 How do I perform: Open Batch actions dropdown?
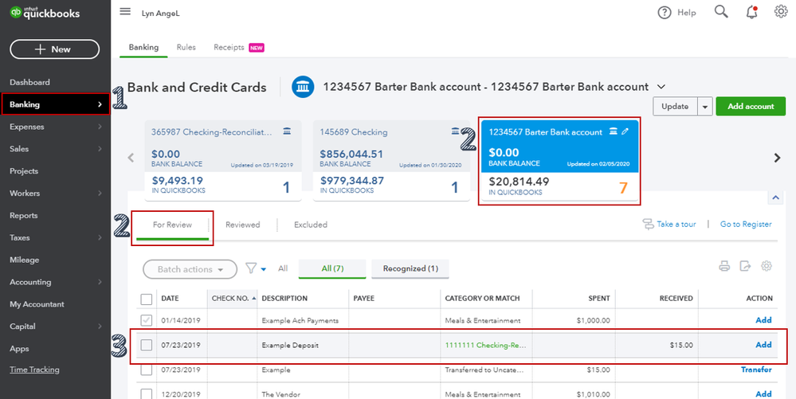[x=190, y=269]
